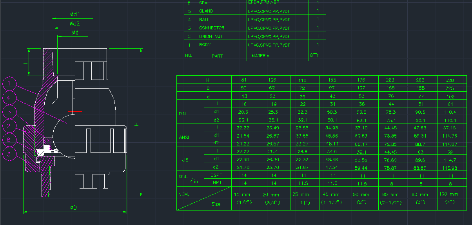
Task: Click the DIN standard row label
Action: 183,114
